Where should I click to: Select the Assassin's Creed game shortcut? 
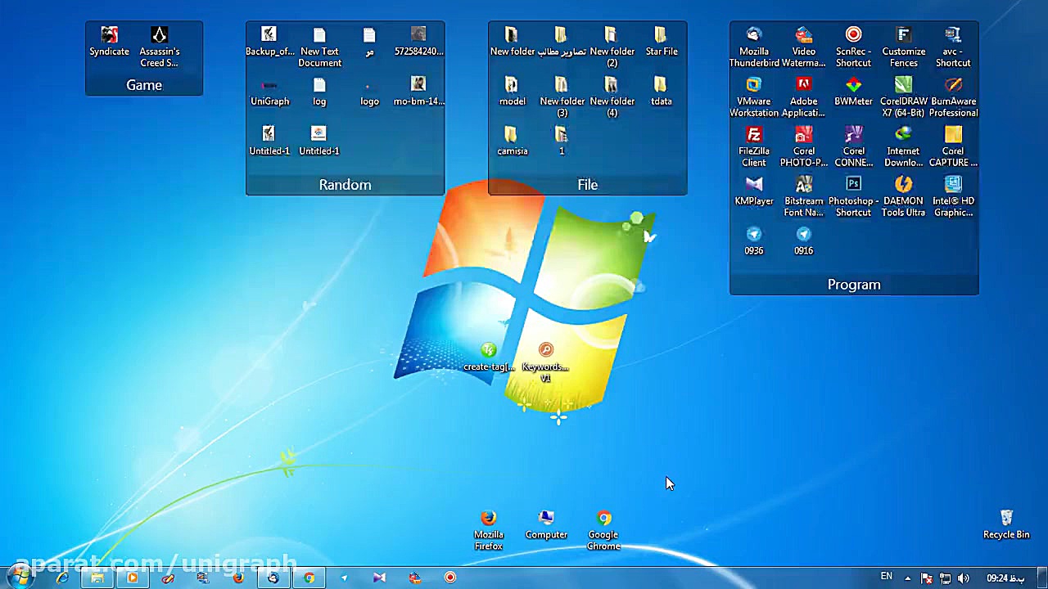(159, 36)
